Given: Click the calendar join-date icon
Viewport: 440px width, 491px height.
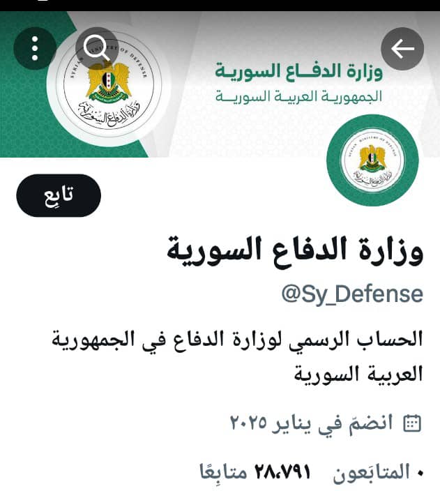Looking at the screenshot, I should tap(412, 423).
